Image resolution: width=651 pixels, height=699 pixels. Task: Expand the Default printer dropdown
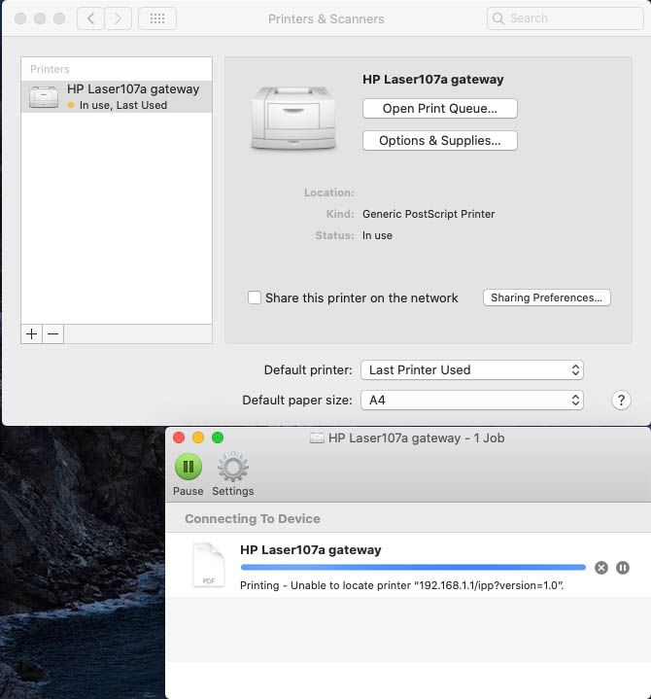coord(472,370)
